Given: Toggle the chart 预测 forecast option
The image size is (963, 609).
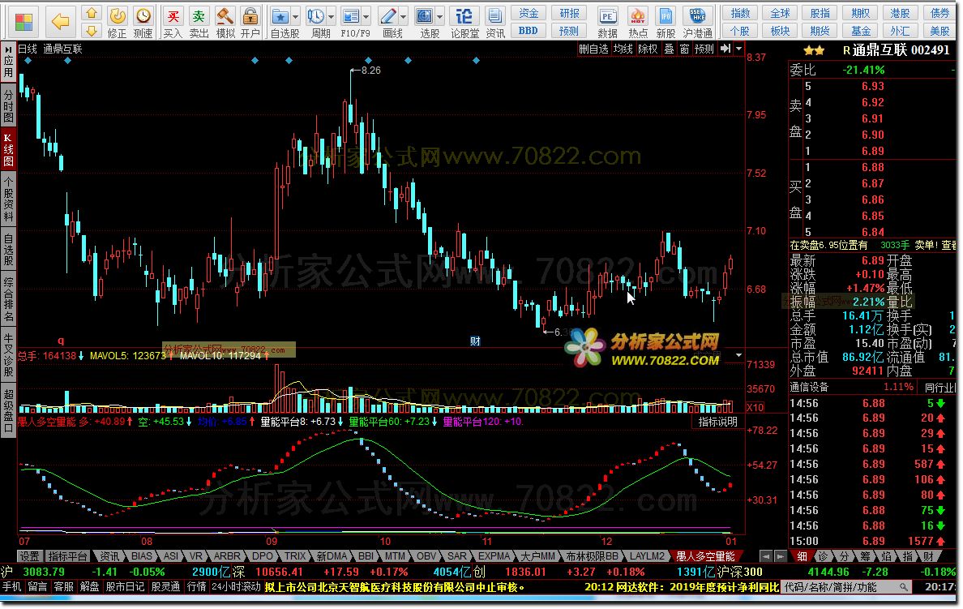Looking at the screenshot, I should 704,49.
